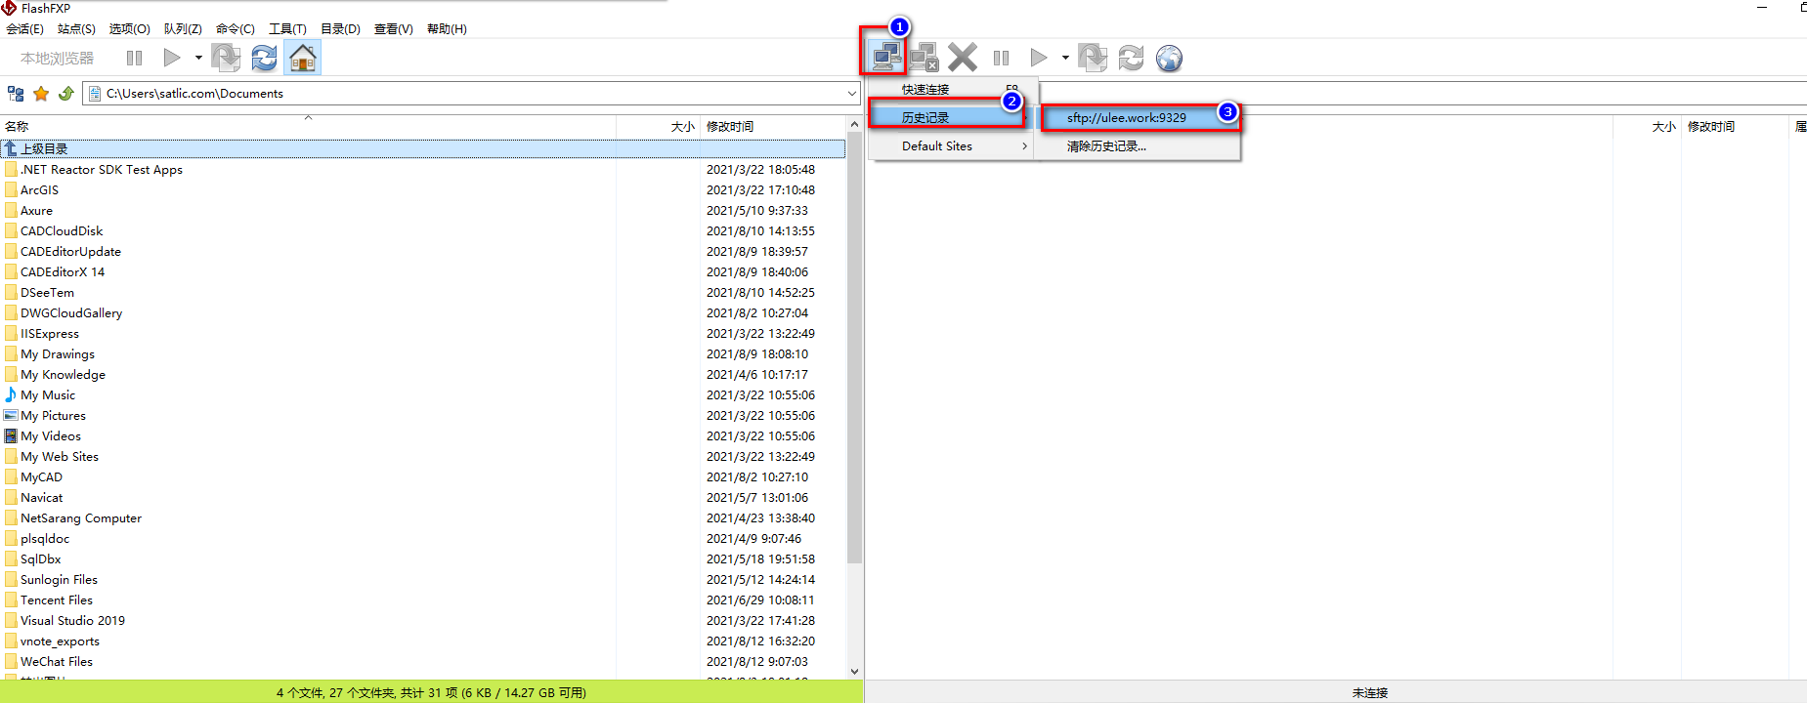Open the favorites star icon
The width and height of the screenshot is (1807, 703).
(41, 94)
